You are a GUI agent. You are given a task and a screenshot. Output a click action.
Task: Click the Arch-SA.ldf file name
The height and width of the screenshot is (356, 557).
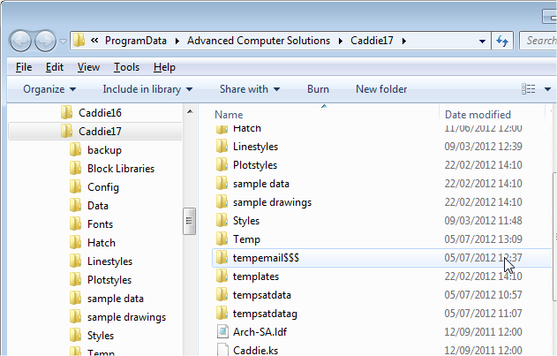[x=260, y=332]
